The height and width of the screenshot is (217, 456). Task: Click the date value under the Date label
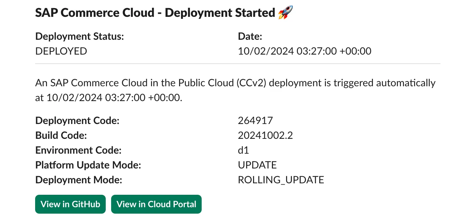click(x=304, y=51)
